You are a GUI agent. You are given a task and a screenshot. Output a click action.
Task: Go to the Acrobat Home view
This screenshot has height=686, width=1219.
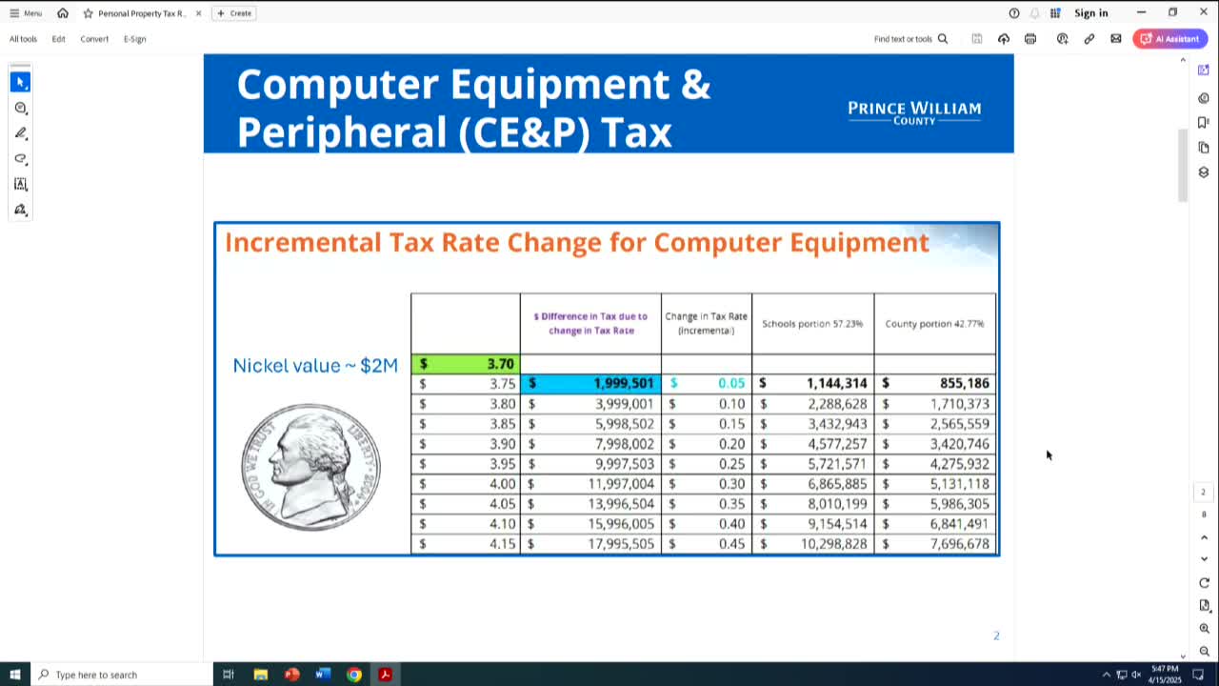(x=63, y=13)
